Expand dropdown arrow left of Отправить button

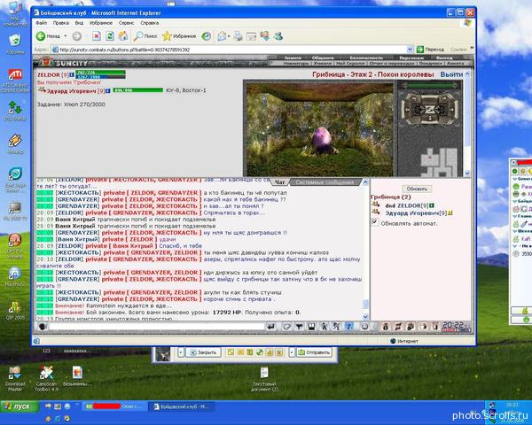pos(292,352)
